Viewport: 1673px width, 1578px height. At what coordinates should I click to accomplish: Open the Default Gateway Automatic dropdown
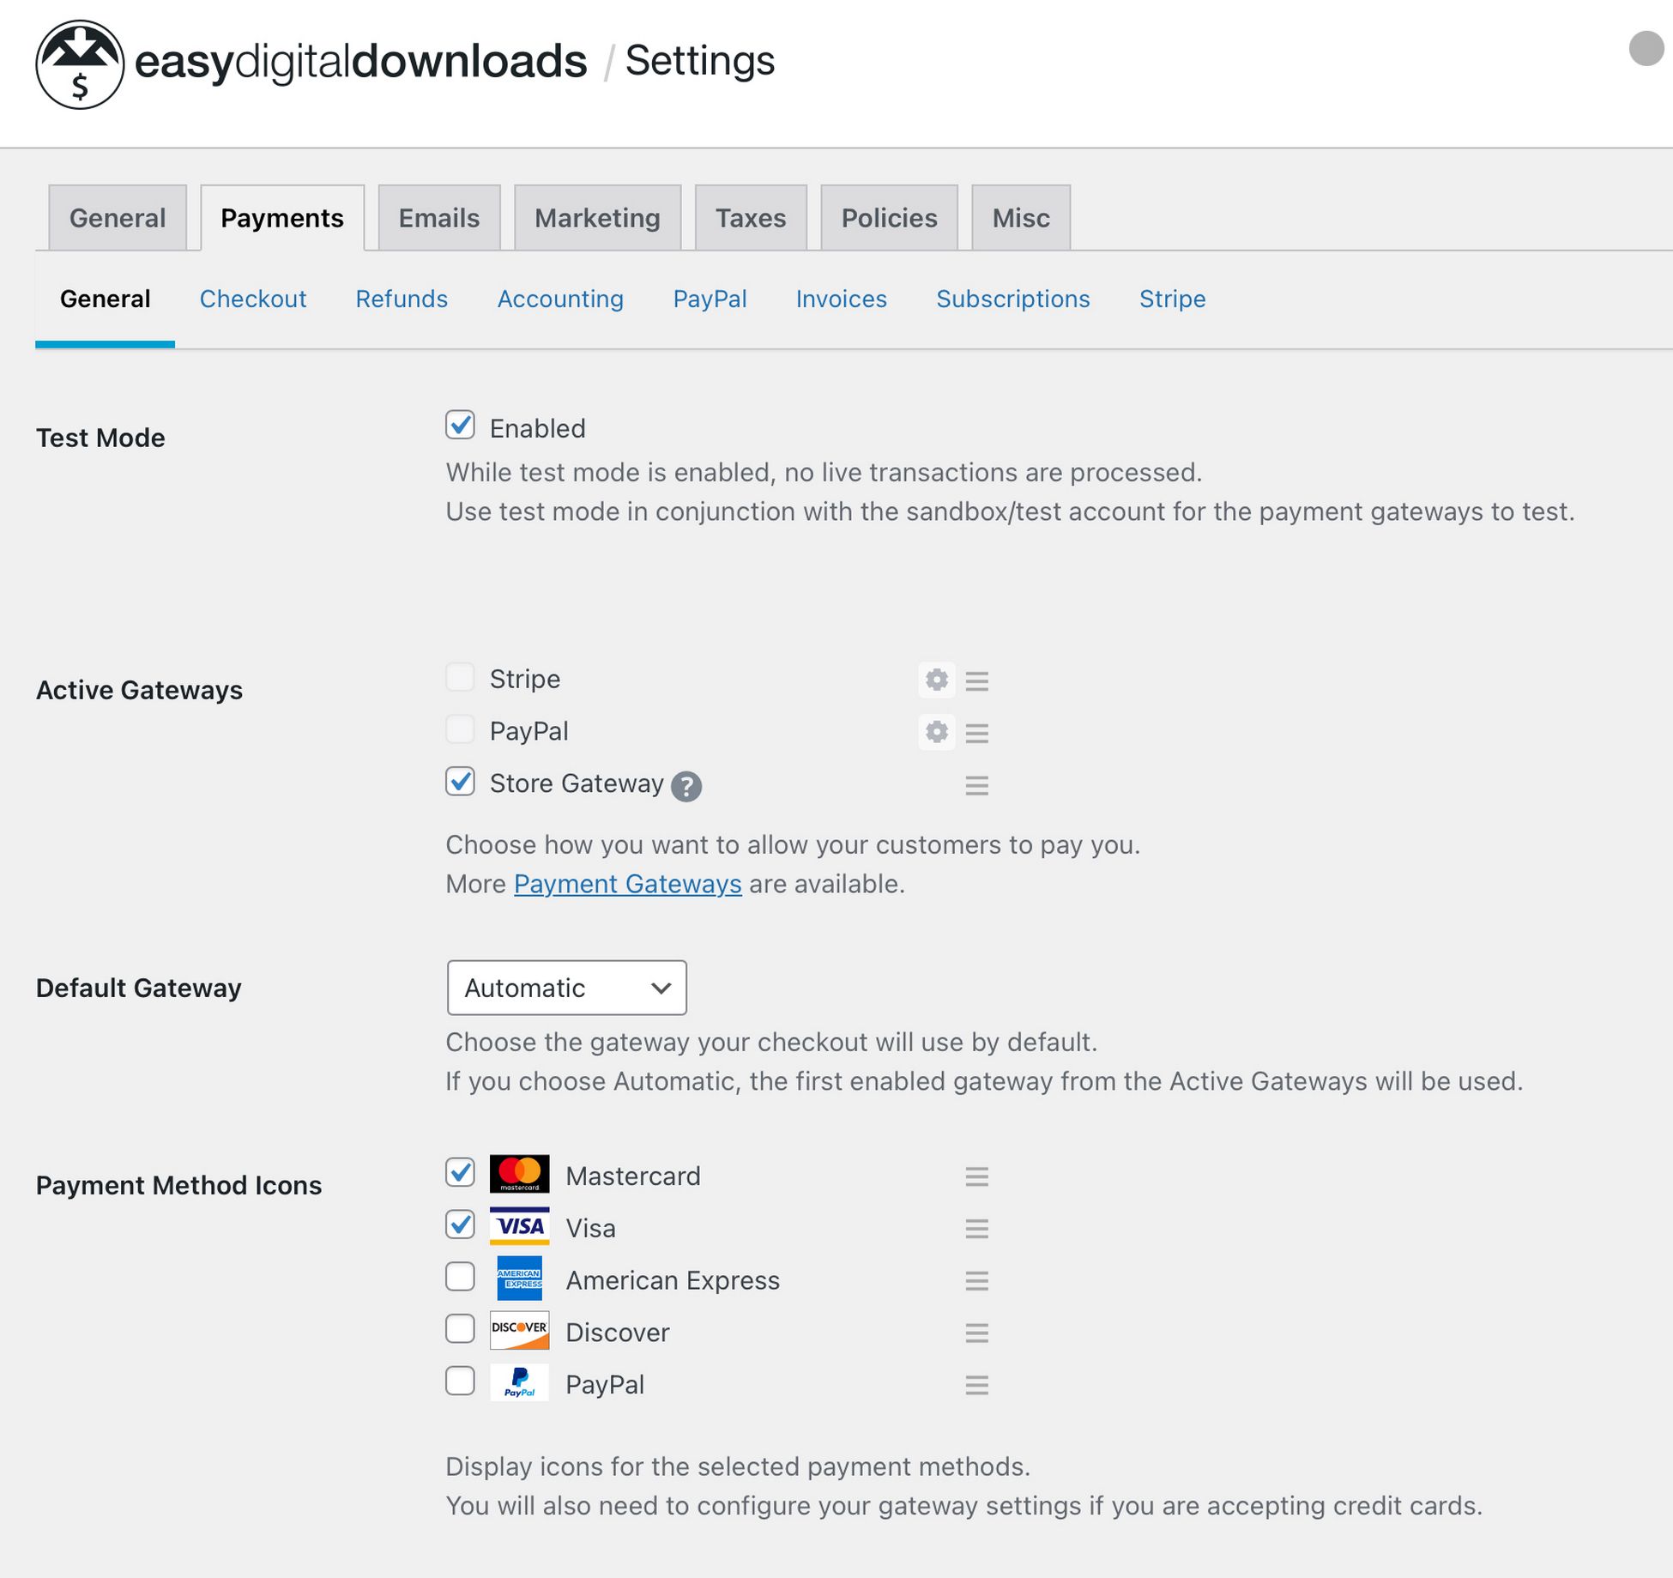[567, 988]
